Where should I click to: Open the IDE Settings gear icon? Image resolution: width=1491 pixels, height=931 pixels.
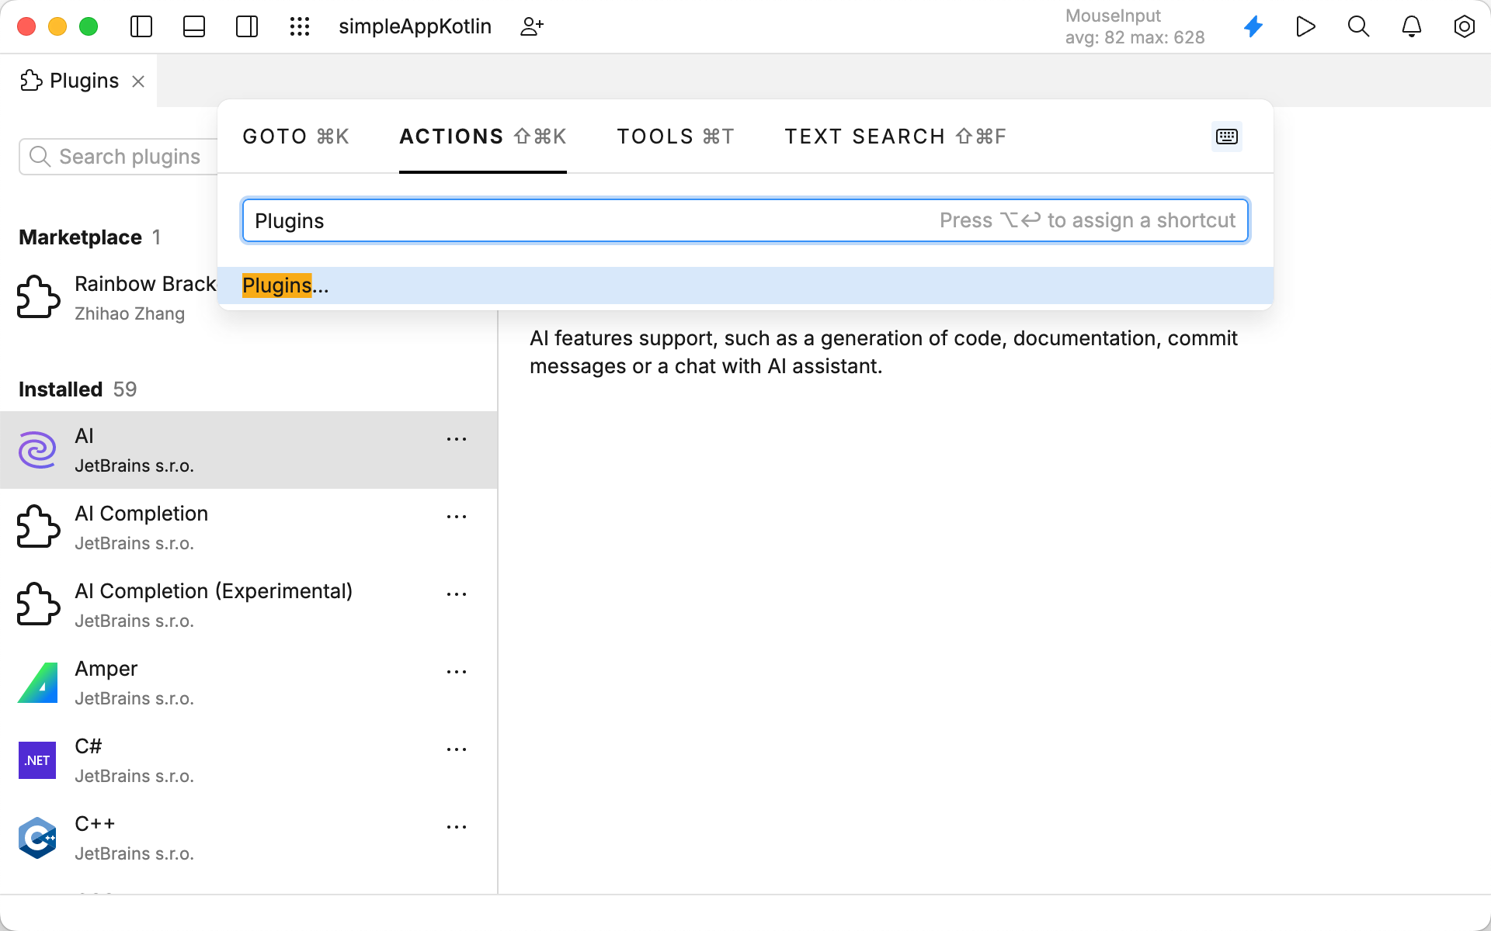click(1465, 26)
